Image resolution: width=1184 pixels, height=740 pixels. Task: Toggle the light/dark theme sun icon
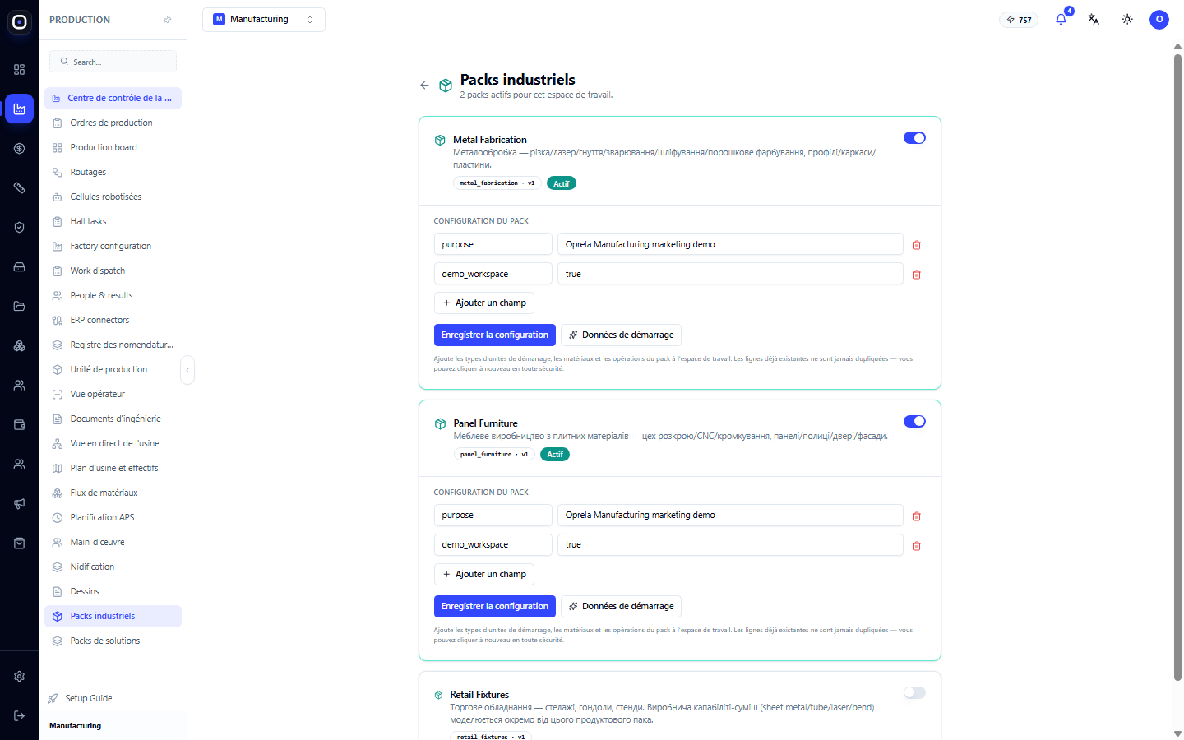point(1127,20)
